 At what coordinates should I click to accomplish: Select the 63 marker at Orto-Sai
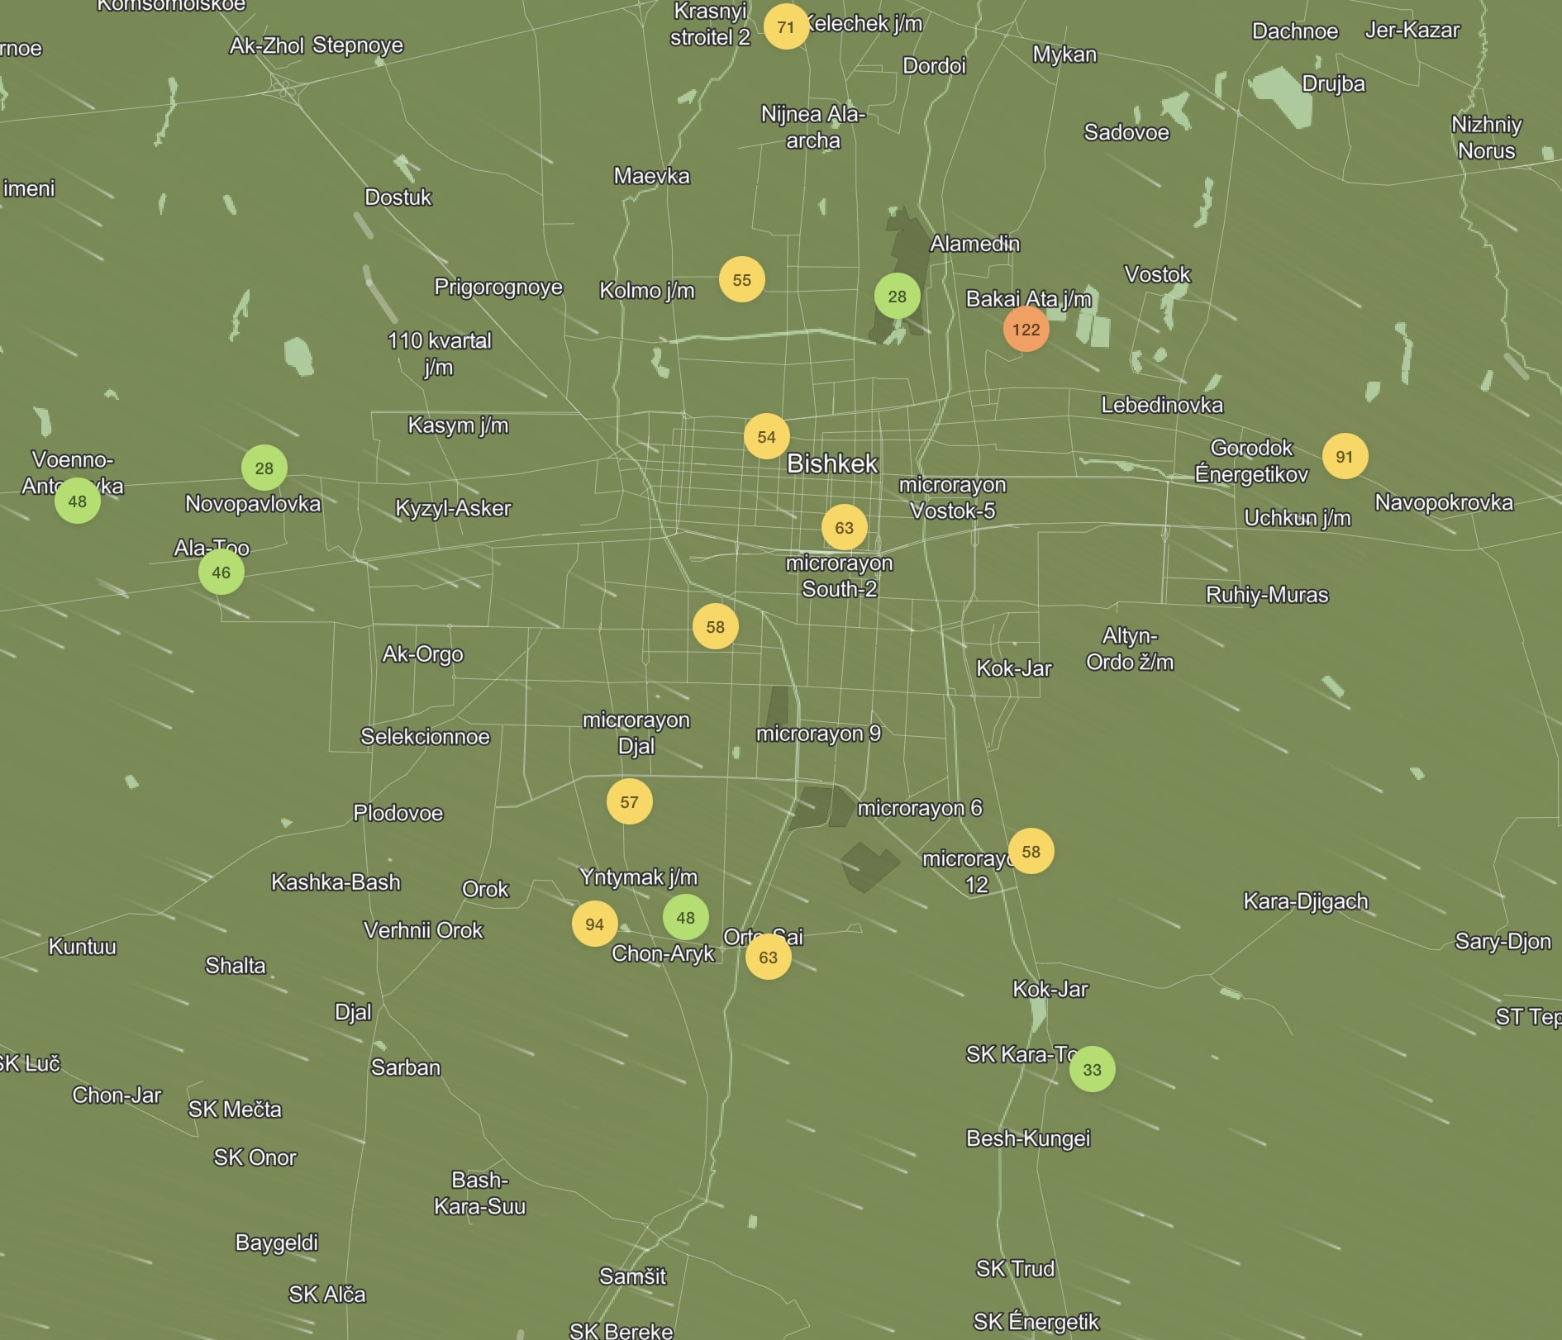pos(768,957)
